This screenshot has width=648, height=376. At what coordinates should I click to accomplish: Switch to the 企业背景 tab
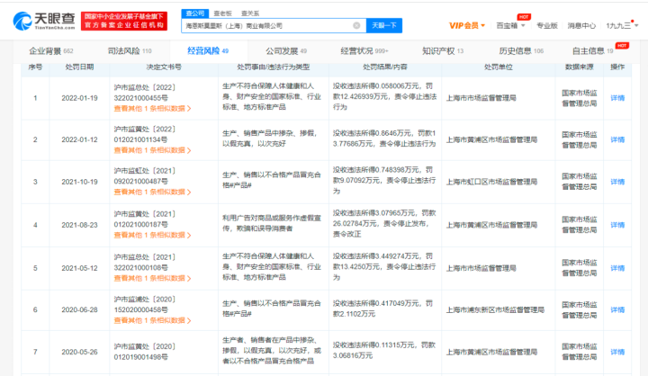(50, 50)
